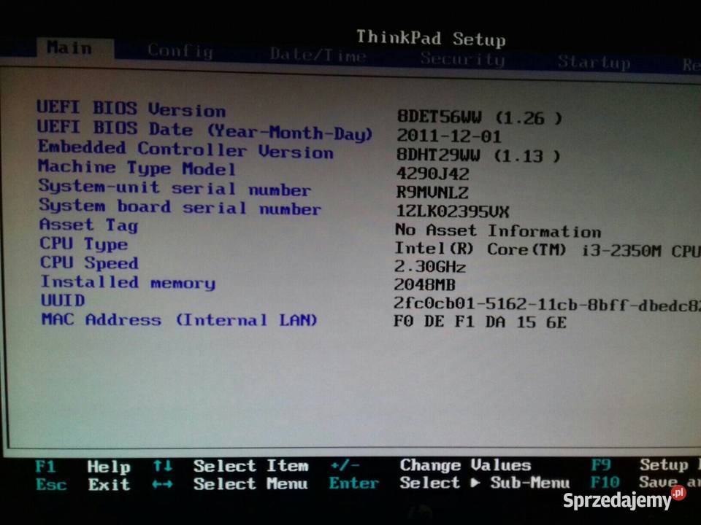Select Installed memory label
The height and width of the screenshot is (525, 701).
click(128, 282)
